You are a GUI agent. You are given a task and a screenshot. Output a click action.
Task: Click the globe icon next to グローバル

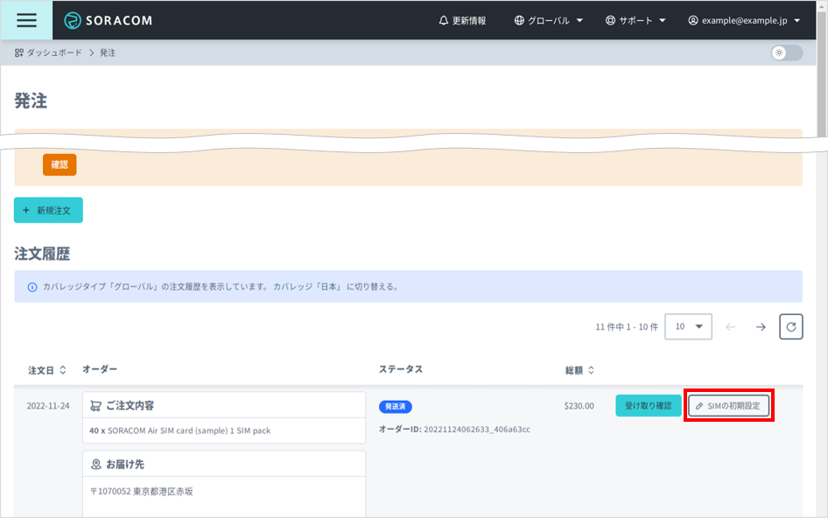click(x=519, y=21)
